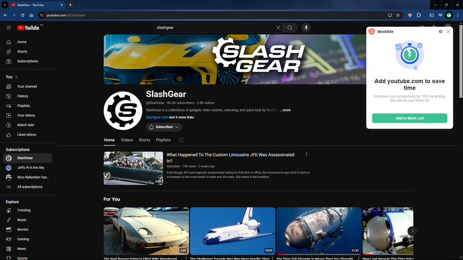Image resolution: width=463 pixels, height=260 pixels.
Task: Switch to the channel Videos tab
Action: (126, 140)
